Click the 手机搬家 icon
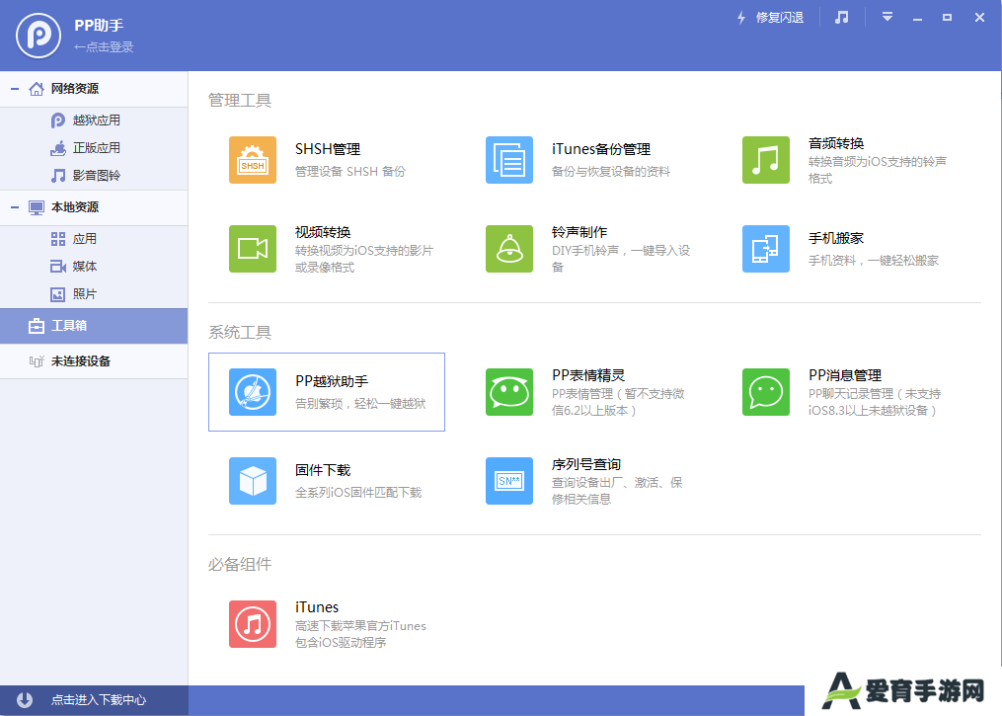Screen dimensions: 1002x716 click(x=765, y=249)
